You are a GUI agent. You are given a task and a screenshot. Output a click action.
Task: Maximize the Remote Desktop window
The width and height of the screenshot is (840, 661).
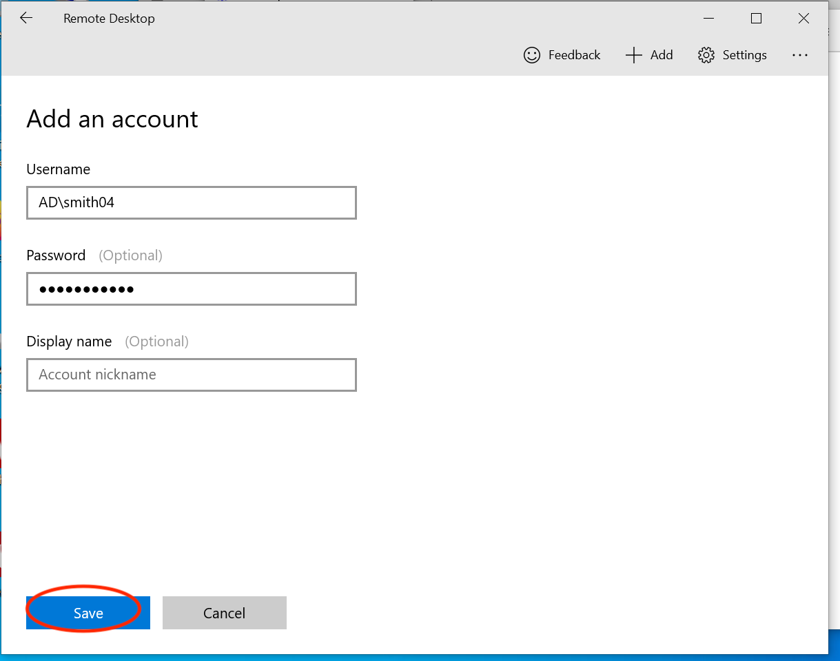tap(756, 19)
